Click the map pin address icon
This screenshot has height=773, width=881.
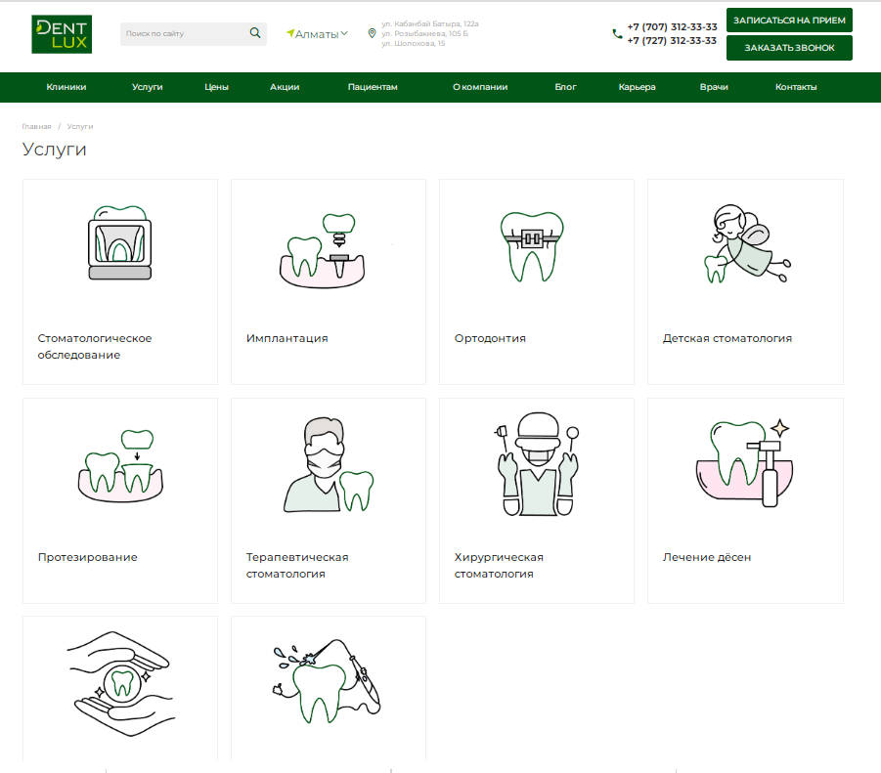coord(372,33)
